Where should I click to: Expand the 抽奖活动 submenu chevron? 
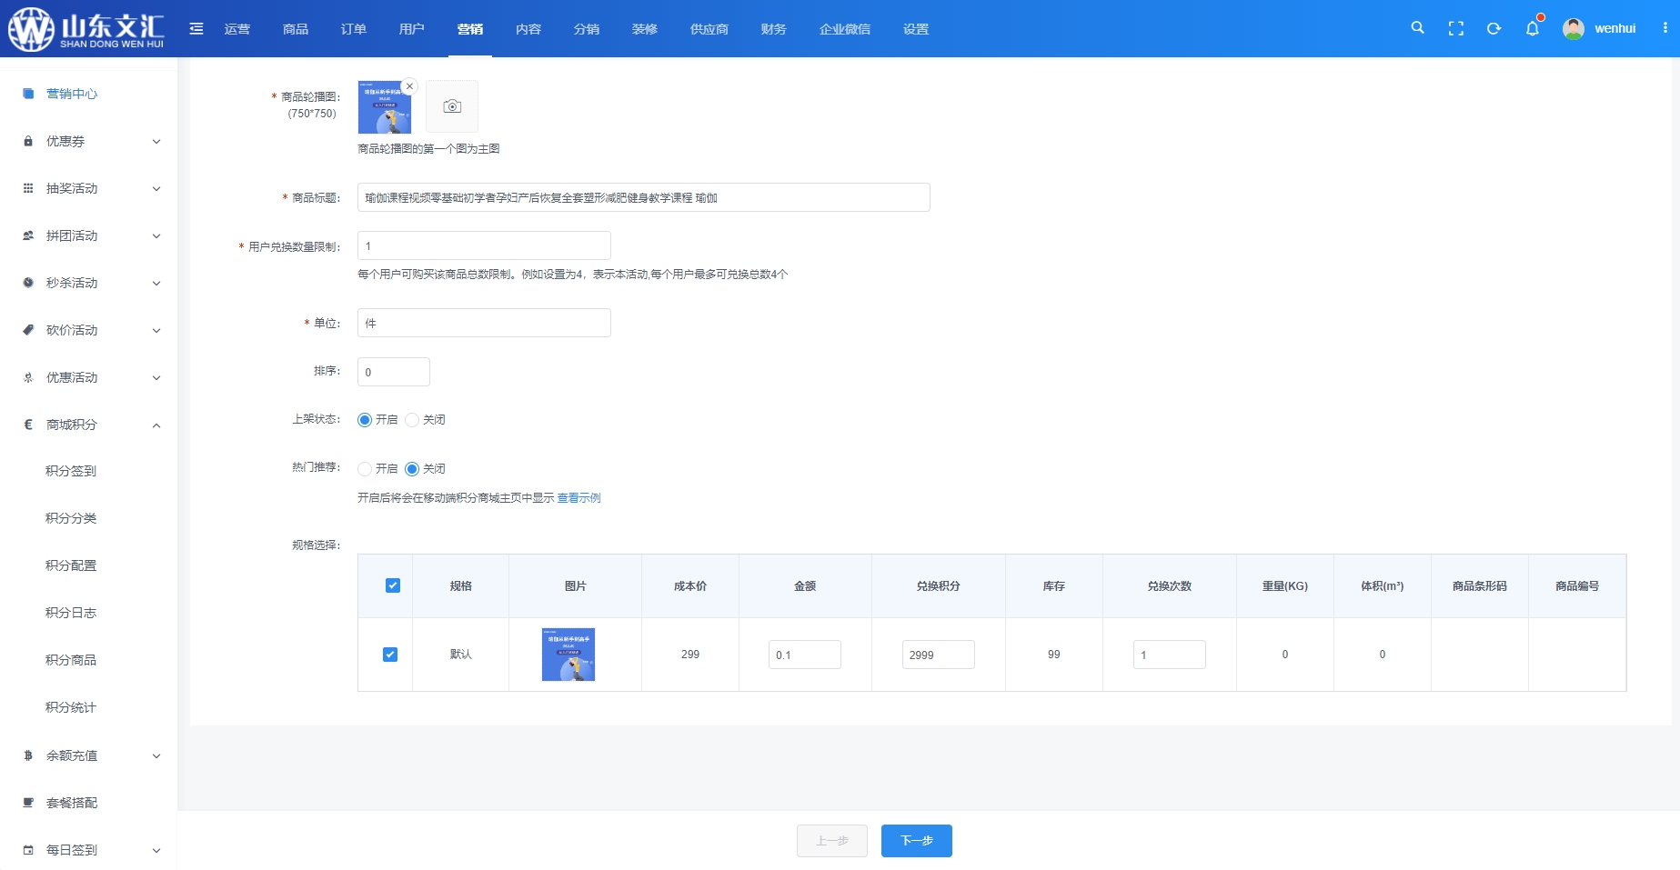[x=156, y=189]
